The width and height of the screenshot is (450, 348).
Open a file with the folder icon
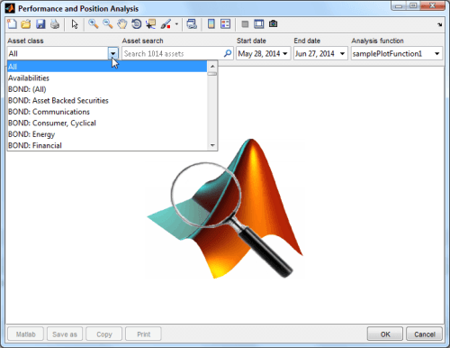click(26, 24)
